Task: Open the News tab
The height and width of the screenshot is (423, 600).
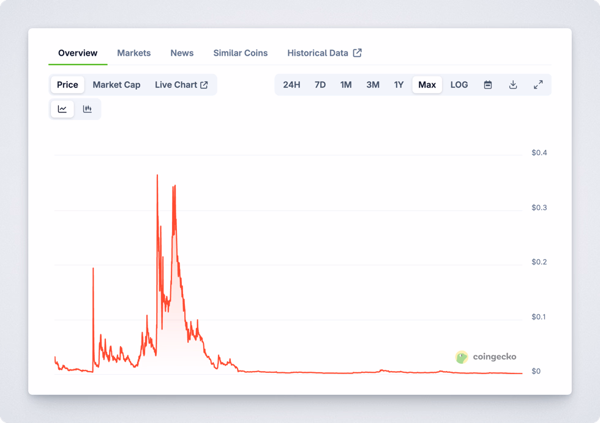Action: click(x=182, y=53)
